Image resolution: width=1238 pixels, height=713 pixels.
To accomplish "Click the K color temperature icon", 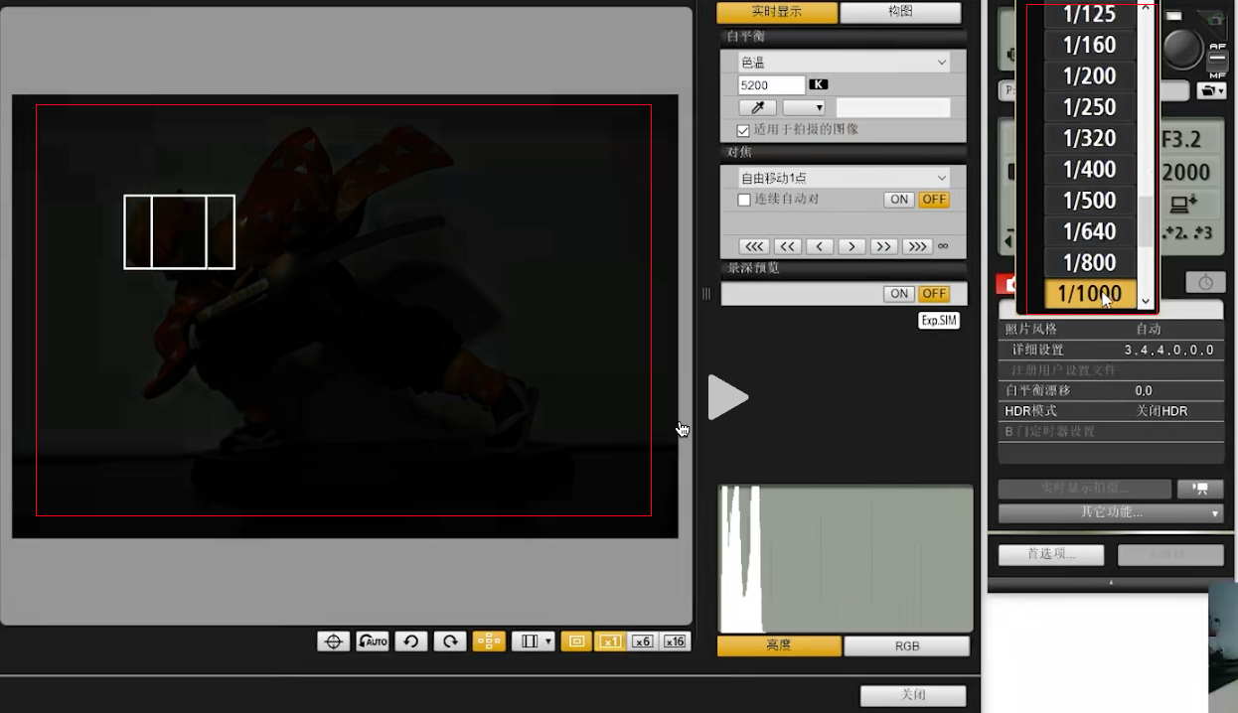I will (819, 84).
